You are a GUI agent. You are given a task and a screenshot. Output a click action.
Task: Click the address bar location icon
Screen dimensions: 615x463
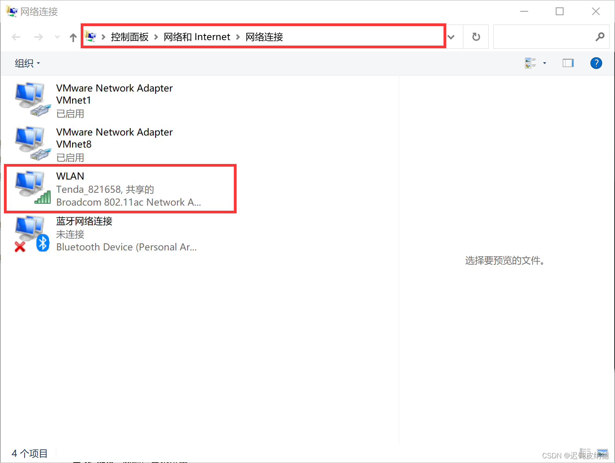(90, 36)
